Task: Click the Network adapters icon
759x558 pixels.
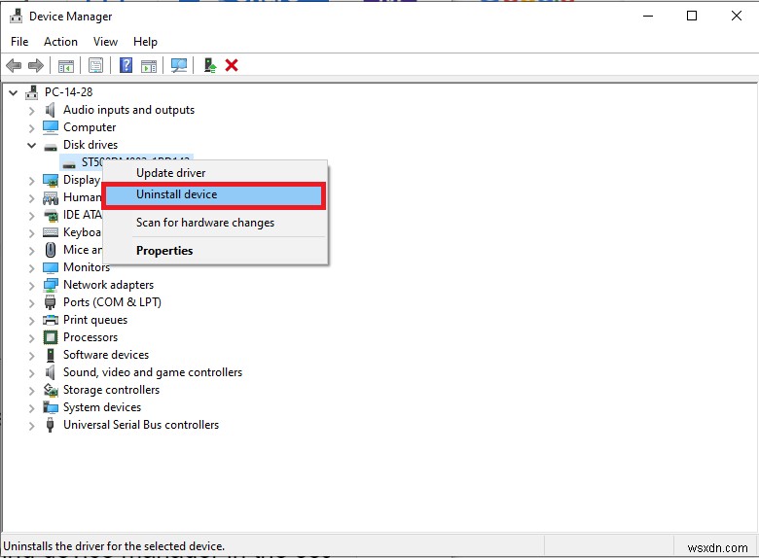Action: pyautogui.click(x=51, y=285)
